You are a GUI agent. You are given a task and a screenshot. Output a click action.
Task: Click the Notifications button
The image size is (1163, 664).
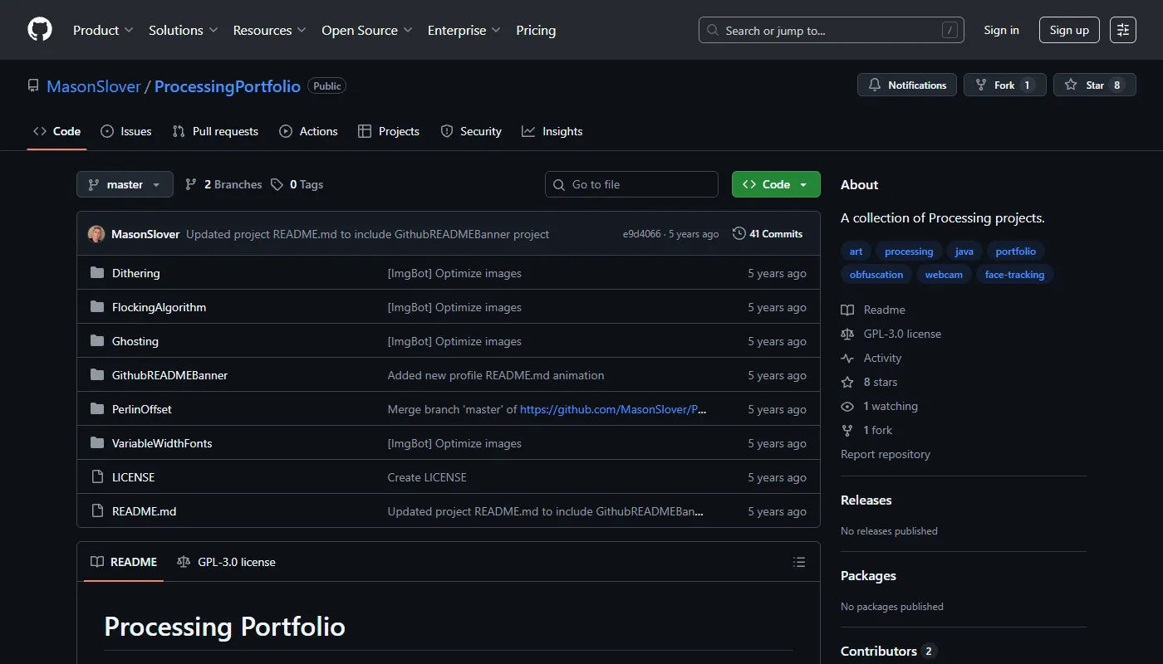907,85
